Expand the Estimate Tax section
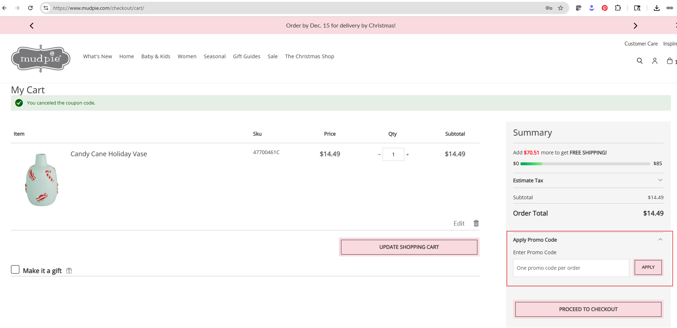The height and width of the screenshot is (328, 677). click(660, 180)
